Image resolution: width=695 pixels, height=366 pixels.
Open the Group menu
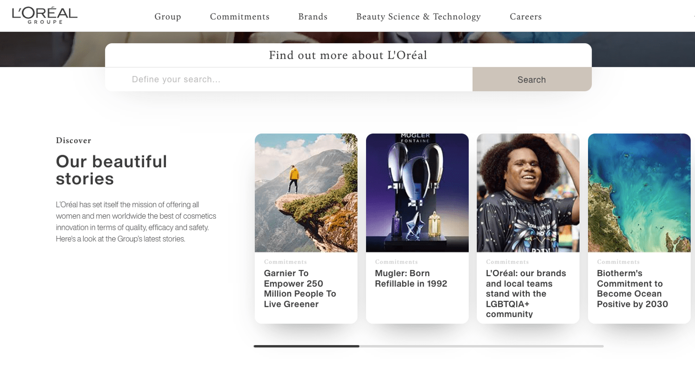[x=168, y=17]
